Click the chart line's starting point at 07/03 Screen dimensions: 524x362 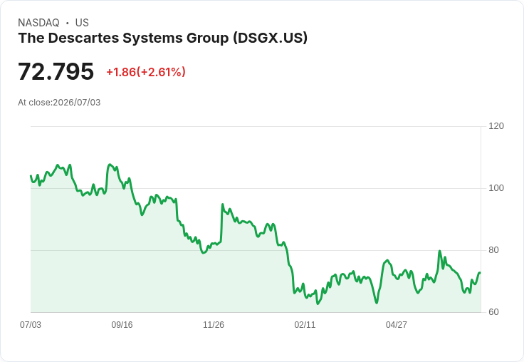[31, 175]
